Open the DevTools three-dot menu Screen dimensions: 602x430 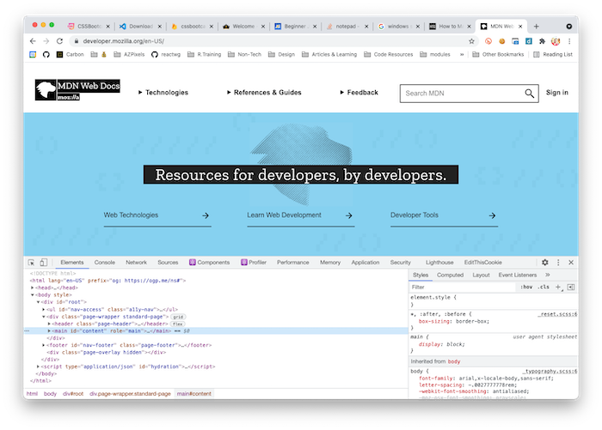(x=558, y=263)
